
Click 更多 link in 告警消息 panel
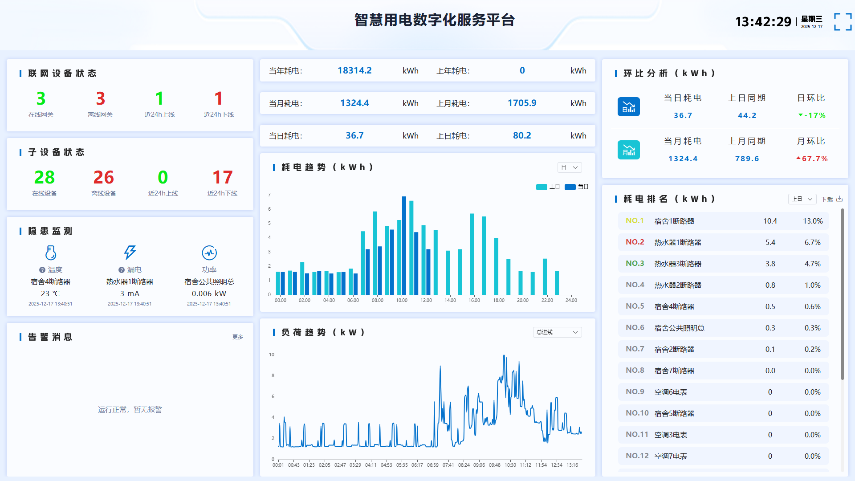pos(237,337)
